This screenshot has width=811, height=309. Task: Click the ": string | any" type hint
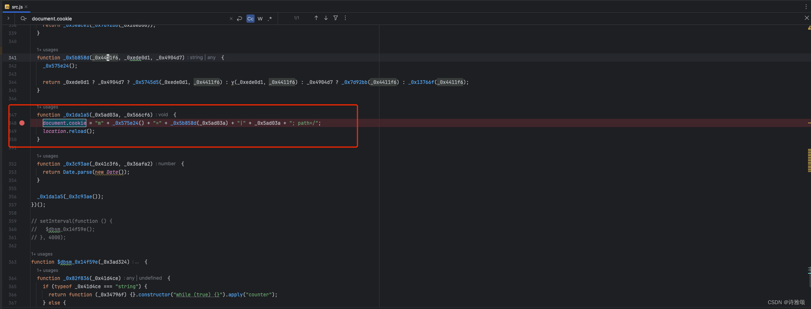point(201,58)
